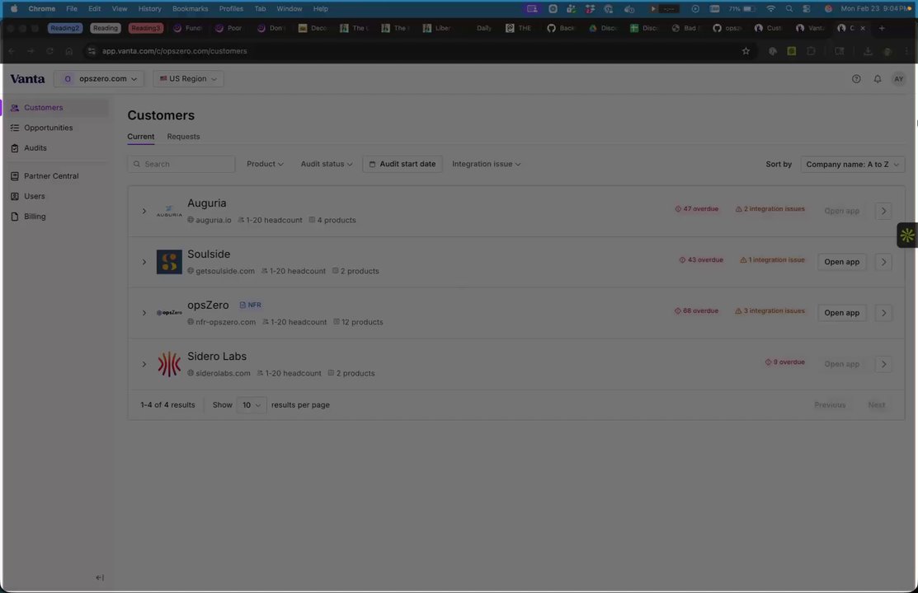The image size is (918, 593).
Task: Click the Sidero Labs logo
Action: tap(169, 364)
